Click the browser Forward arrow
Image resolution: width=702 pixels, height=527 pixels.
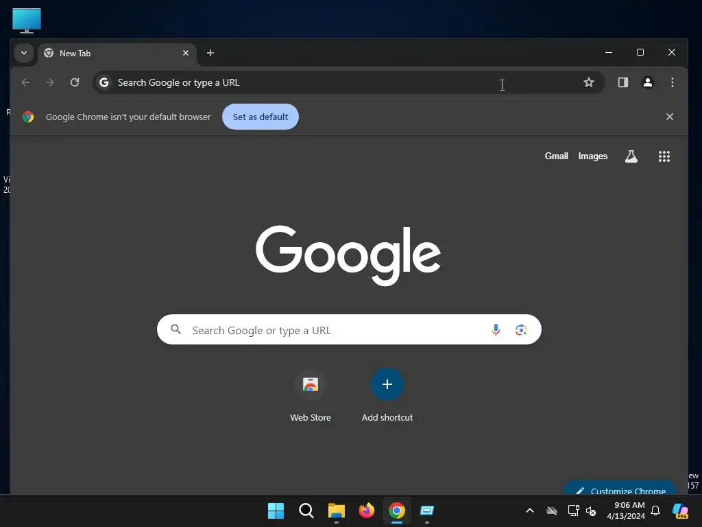click(x=50, y=82)
